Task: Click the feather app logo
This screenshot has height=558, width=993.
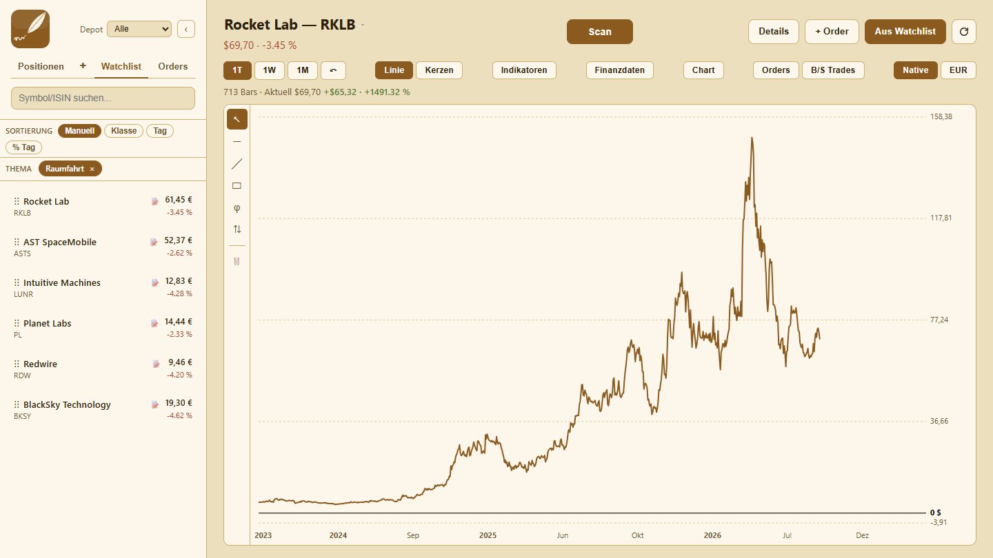Action: [30, 29]
